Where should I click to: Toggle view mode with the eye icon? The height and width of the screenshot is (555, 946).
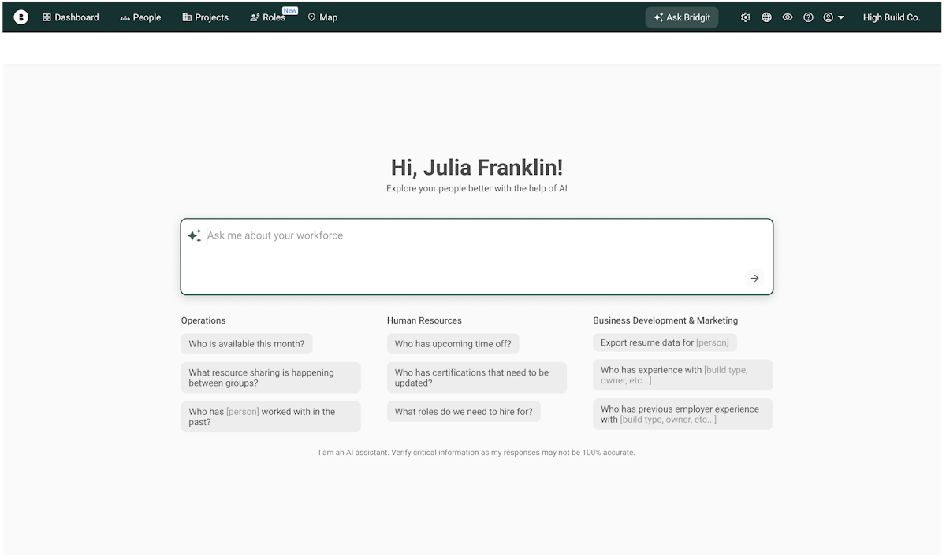tap(787, 17)
